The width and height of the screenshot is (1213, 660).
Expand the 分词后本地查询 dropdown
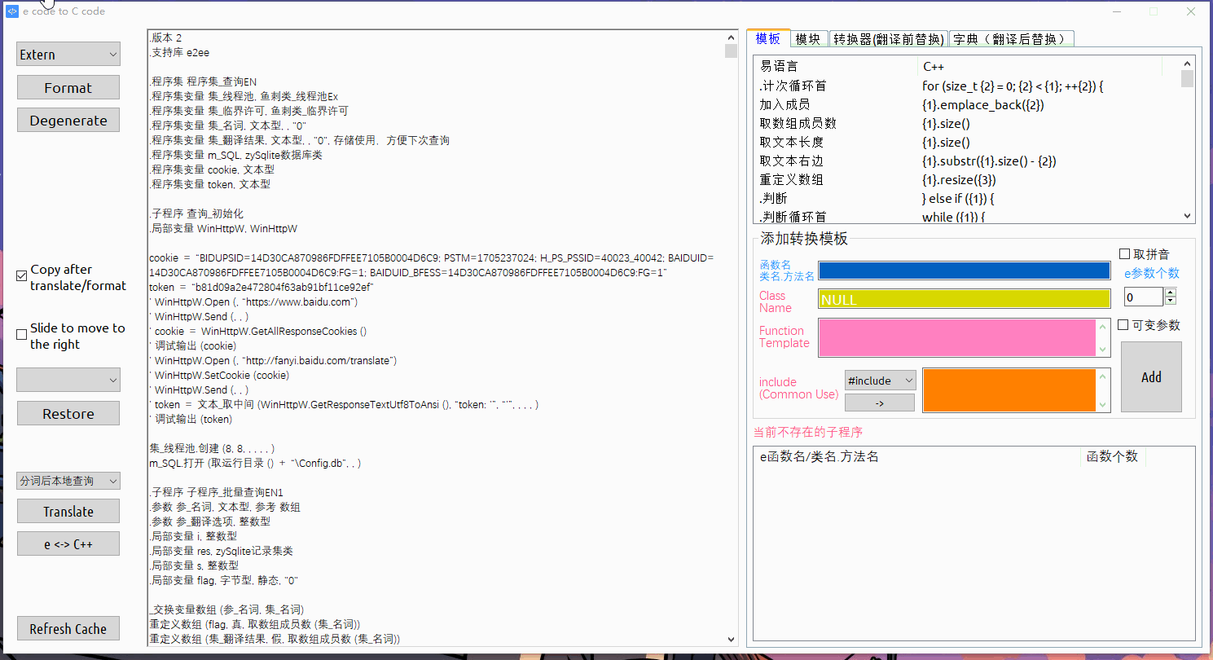pos(68,481)
